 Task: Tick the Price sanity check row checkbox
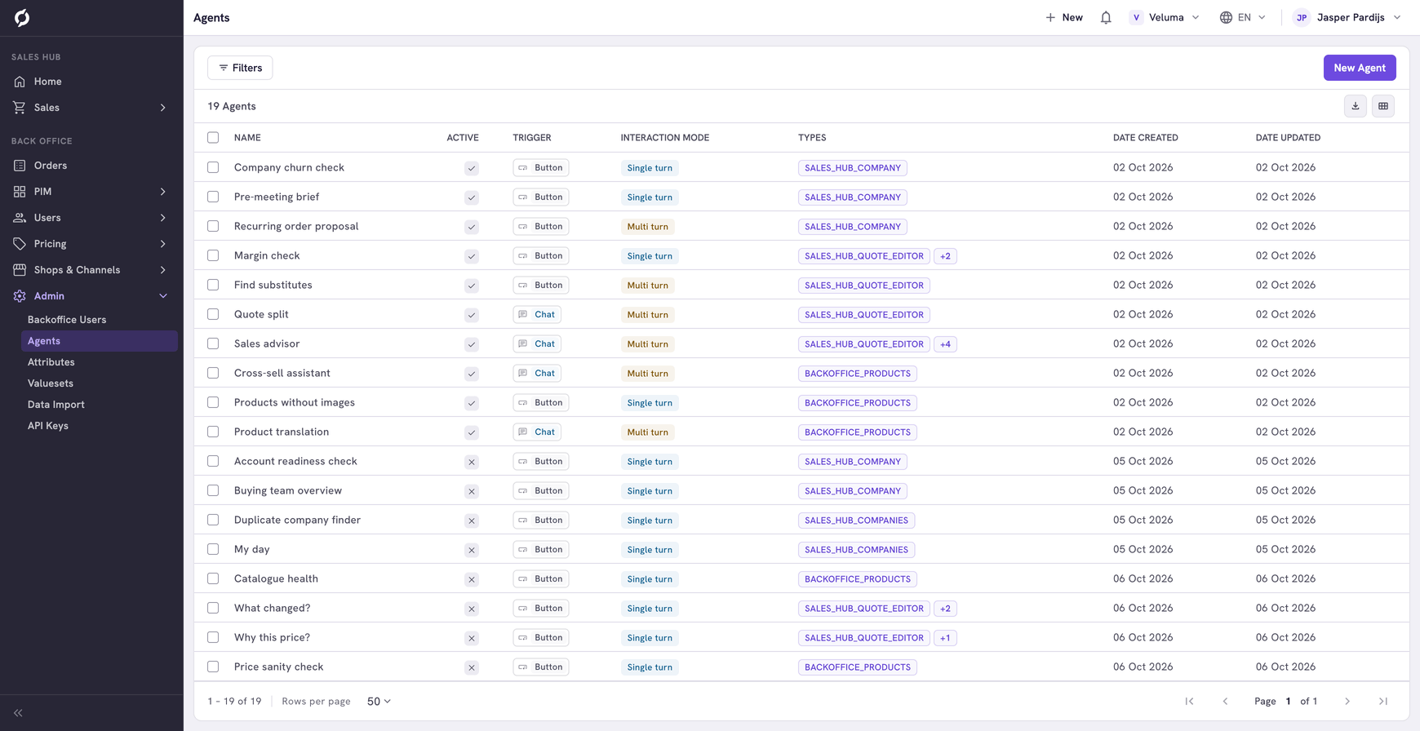[213, 667]
